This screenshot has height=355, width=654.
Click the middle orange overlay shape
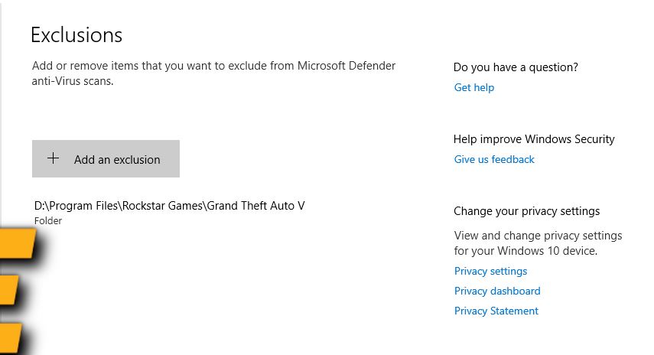click(x=9, y=291)
